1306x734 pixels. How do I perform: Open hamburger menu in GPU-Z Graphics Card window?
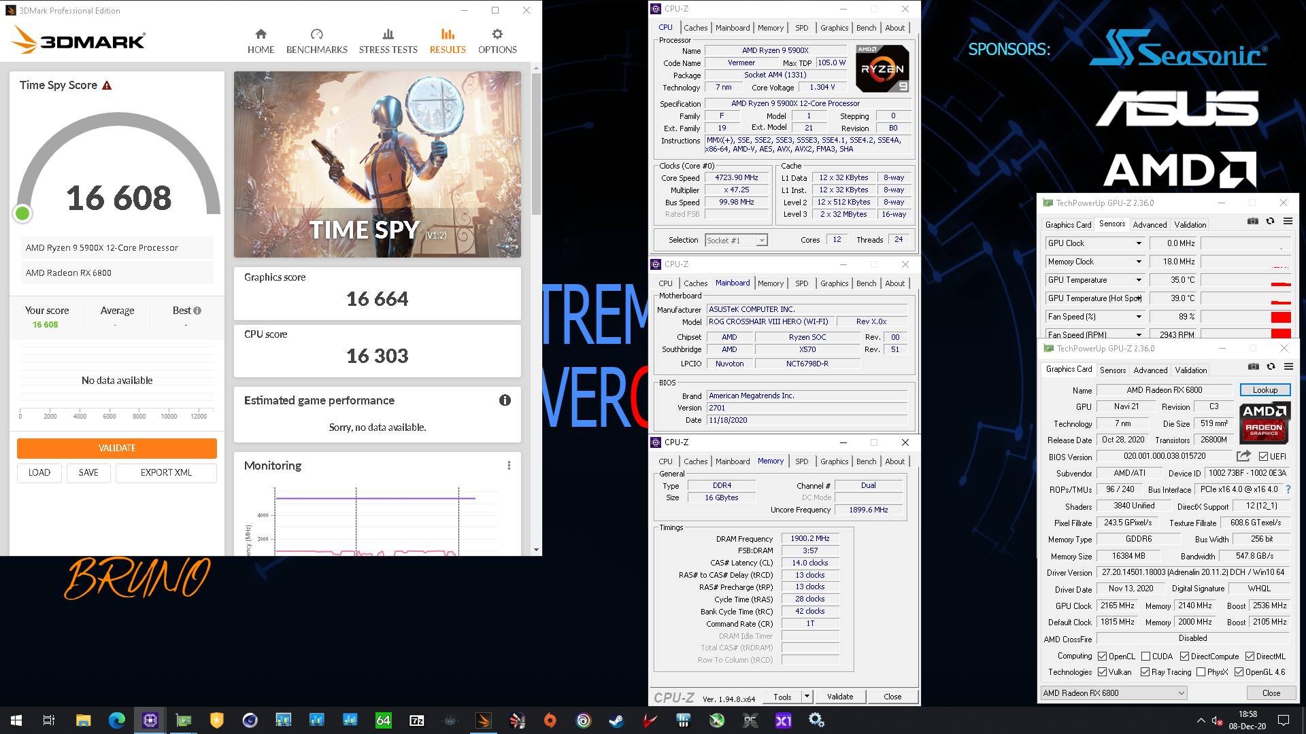point(1288,366)
